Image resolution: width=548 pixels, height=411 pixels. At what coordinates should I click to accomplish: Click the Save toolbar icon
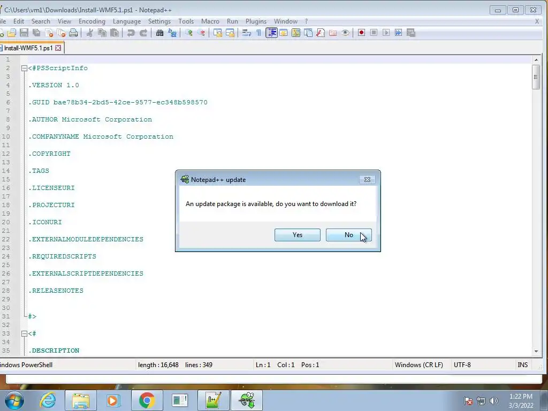click(24, 33)
